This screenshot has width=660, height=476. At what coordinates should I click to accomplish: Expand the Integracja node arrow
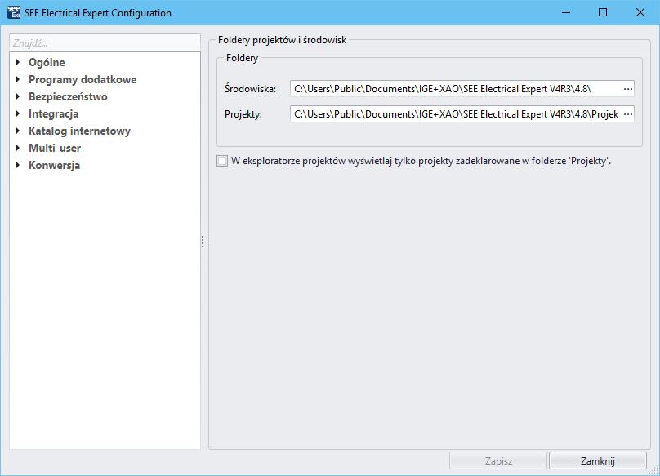[x=18, y=113]
